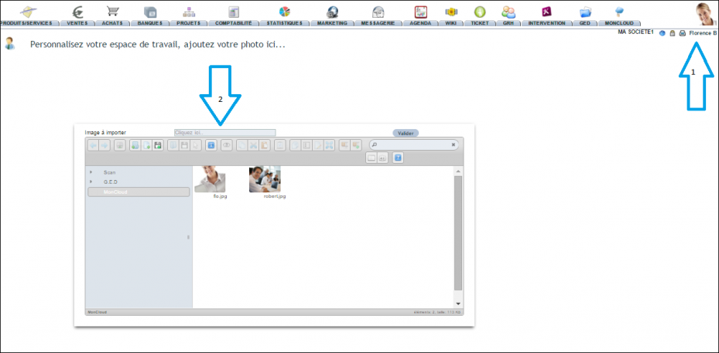Click the MA SOCIETE1 company label
The height and width of the screenshot is (353, 719).
pyautogui.click(x=635, y=32)
